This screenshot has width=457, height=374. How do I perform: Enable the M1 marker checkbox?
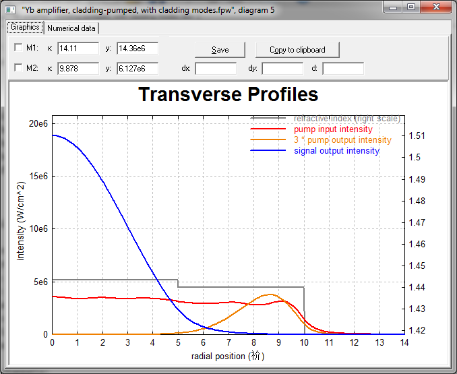[x=18, y=49]
